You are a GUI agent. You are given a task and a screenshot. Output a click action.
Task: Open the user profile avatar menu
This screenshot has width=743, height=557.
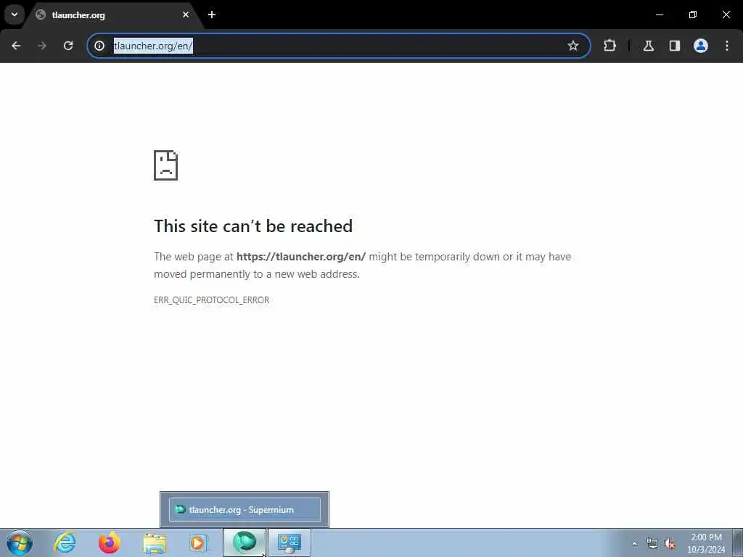coord(701,46)
